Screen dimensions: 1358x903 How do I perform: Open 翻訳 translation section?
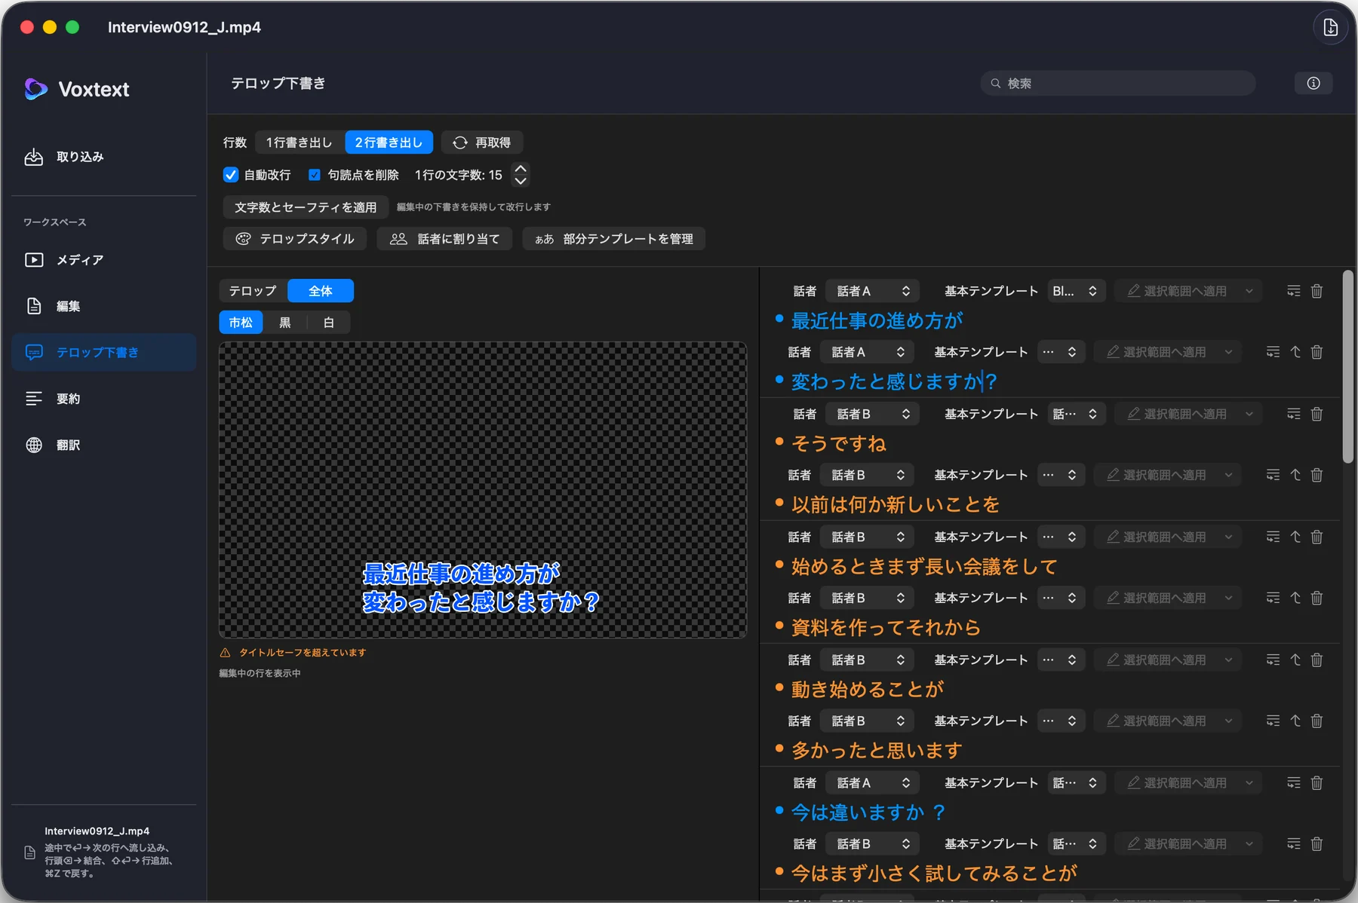[x=104, y=445]
